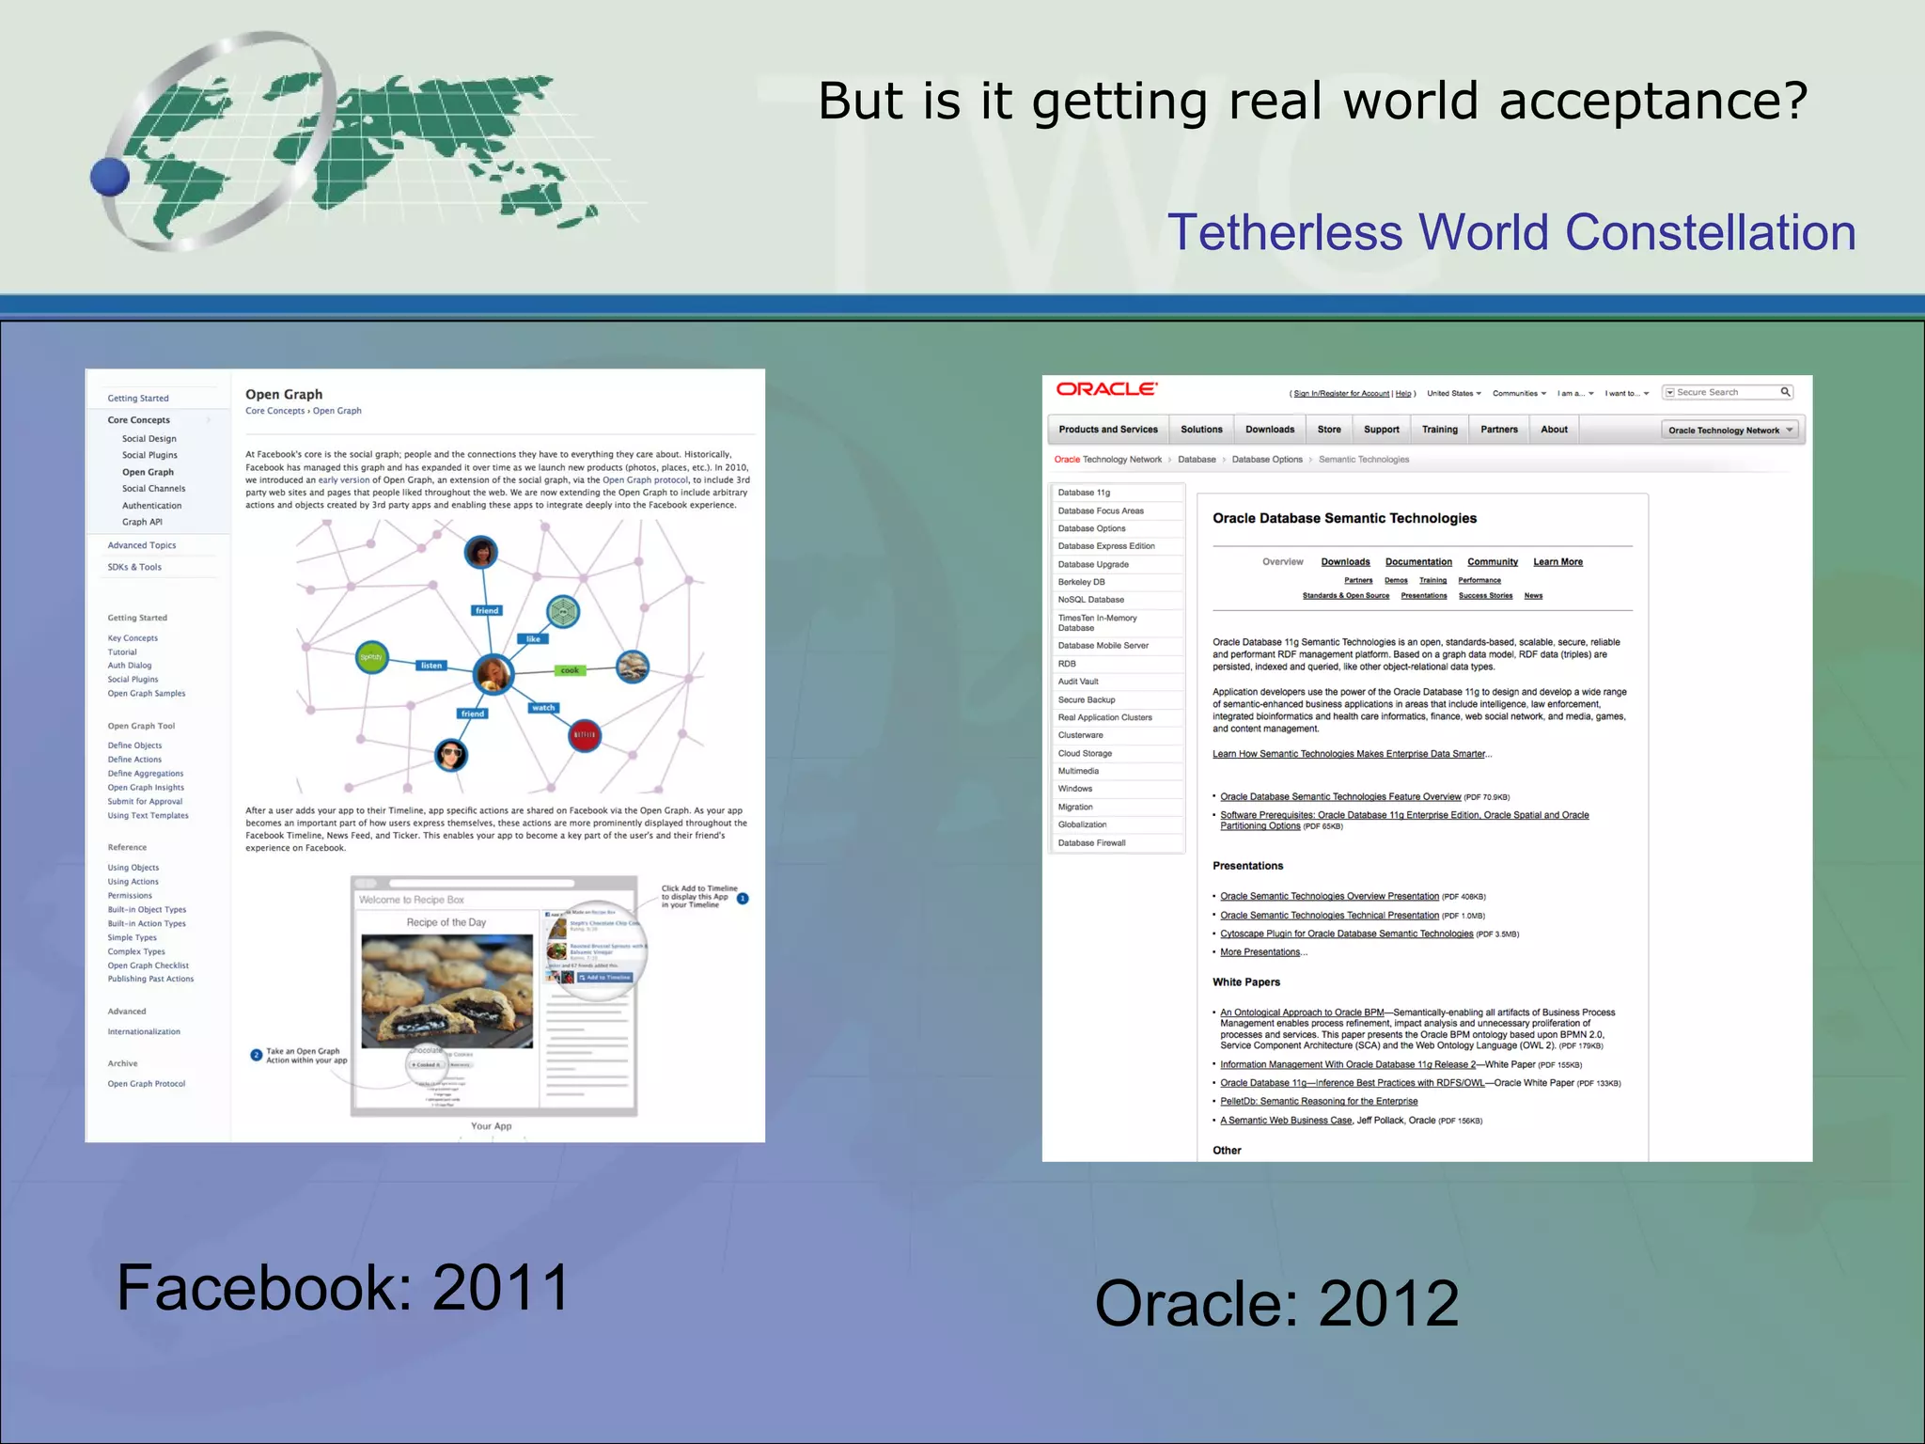1925x1444 pixels.
Task: Click the Recipe of the Day cookie image
Action: pyautogui.click(x=446, y=991)
